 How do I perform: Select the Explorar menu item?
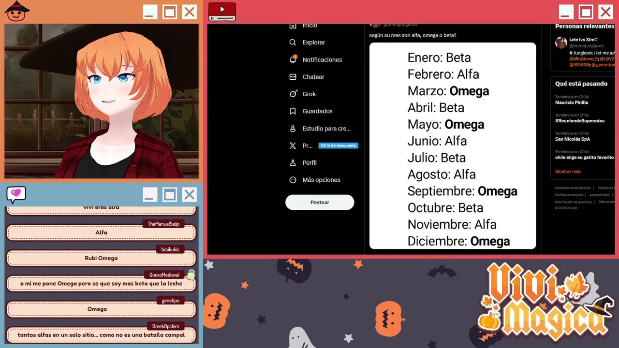coord(314,43)
